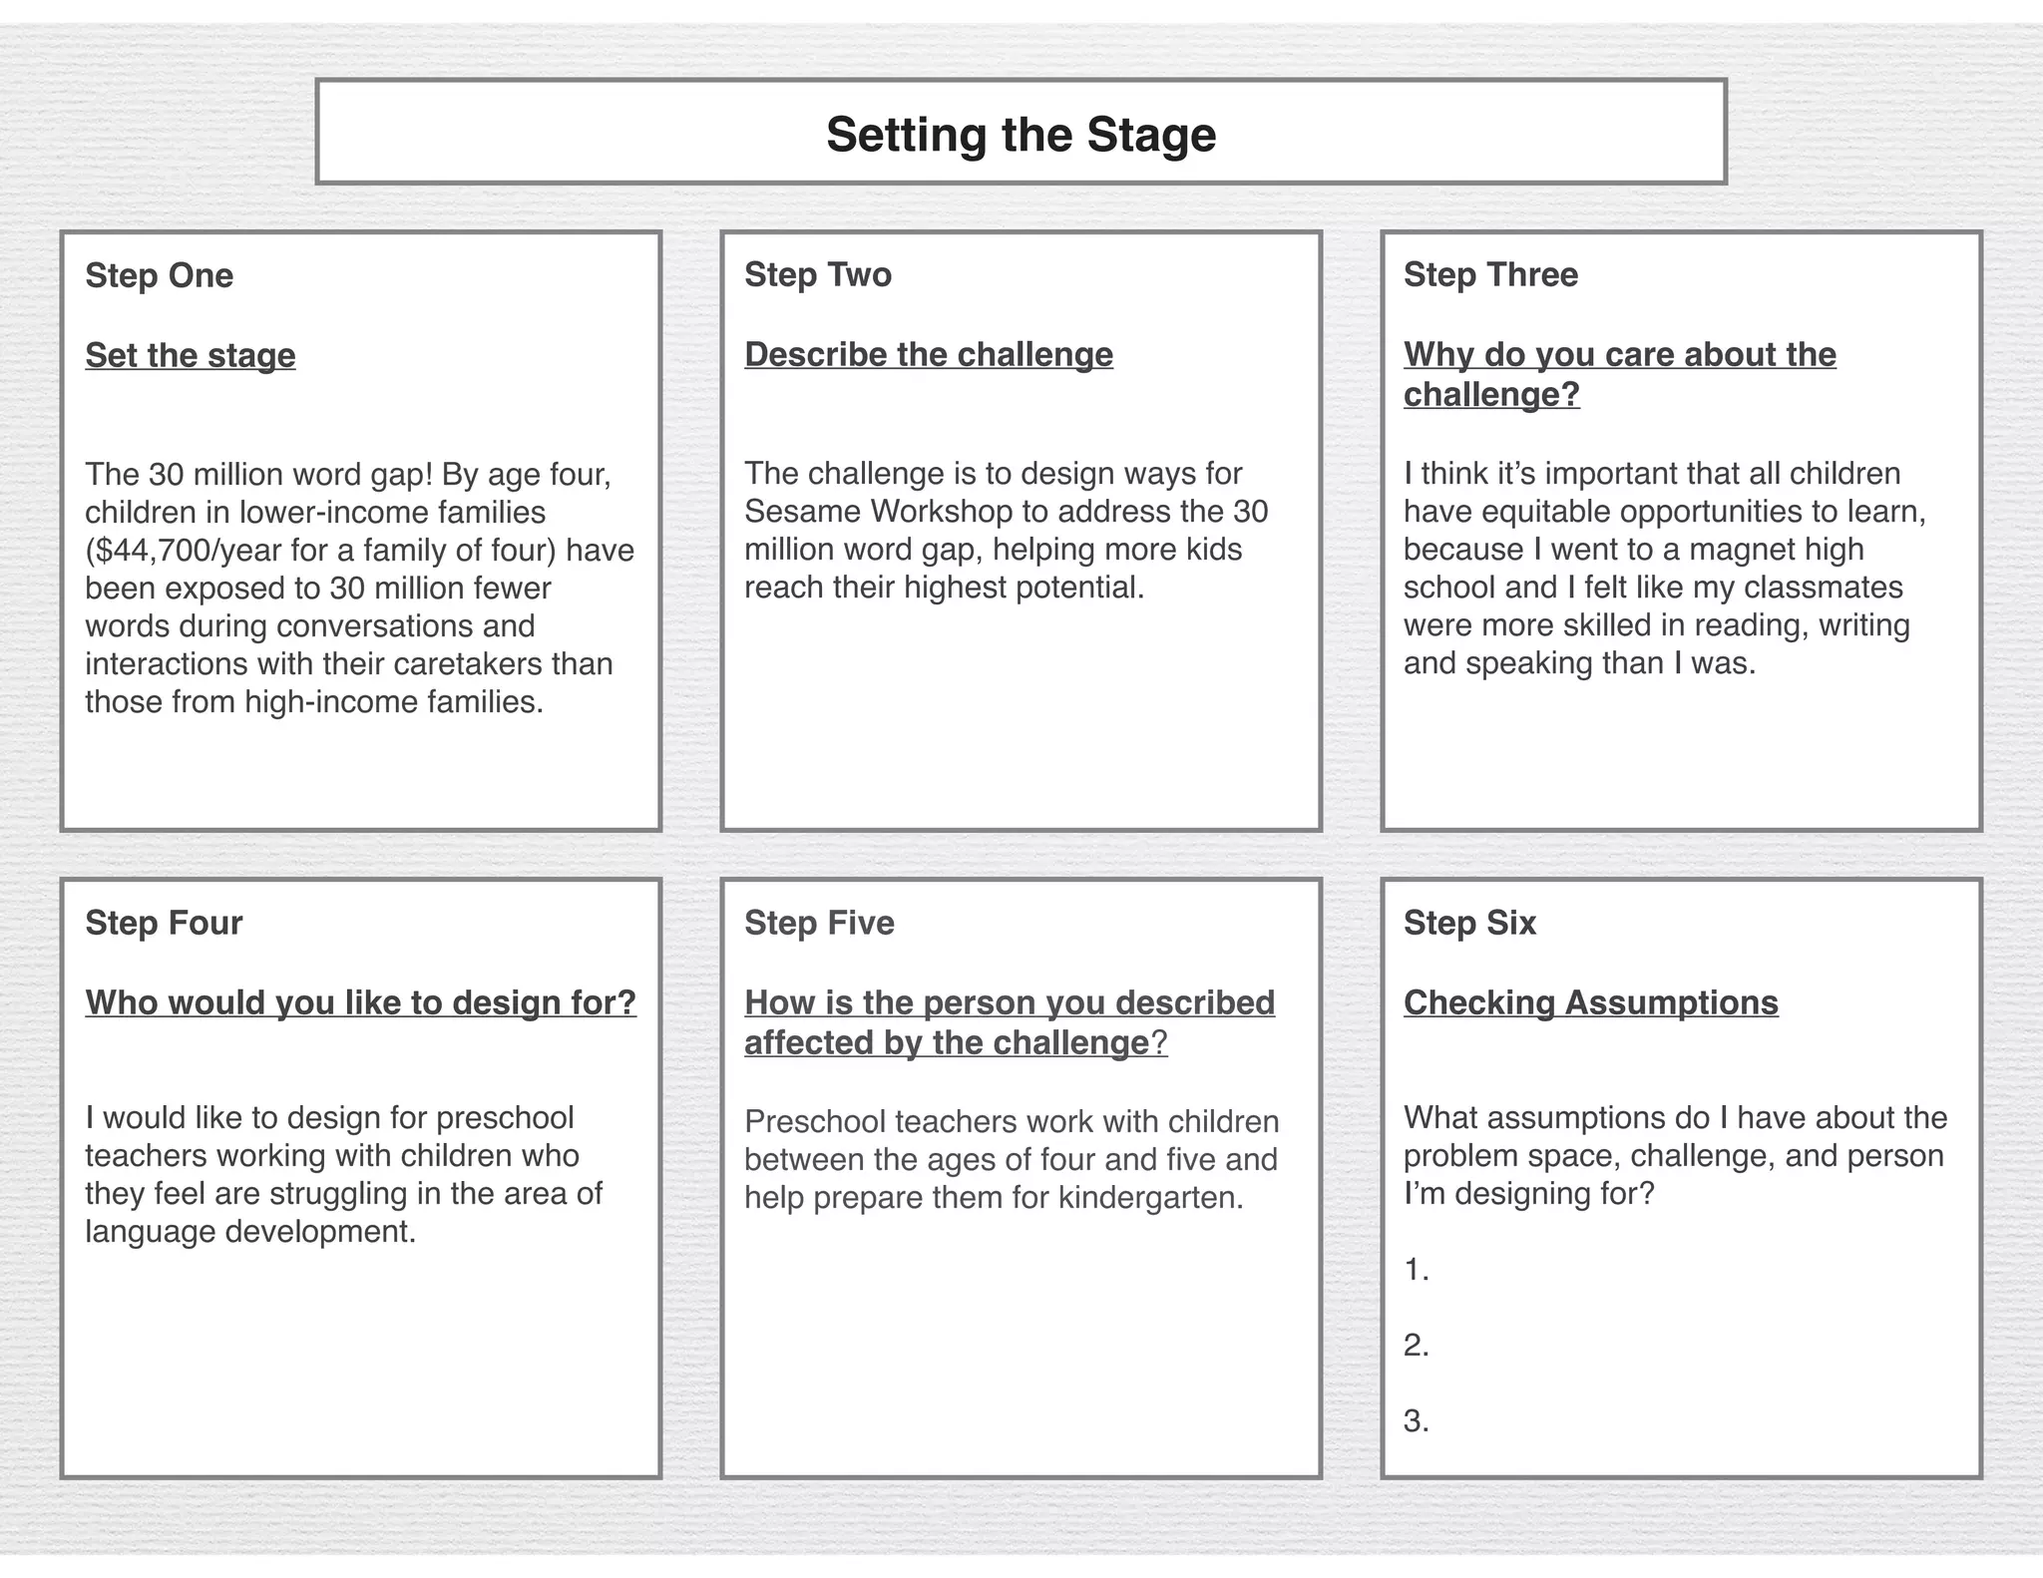The width and height of the screenshot is (2043, 1578).
Task: Click the "What assumptions do I have" question
Action: (1675, 1155)
